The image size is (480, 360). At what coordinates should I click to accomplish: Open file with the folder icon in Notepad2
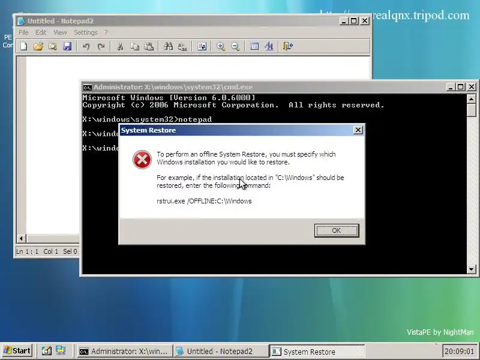click(38, 46)
